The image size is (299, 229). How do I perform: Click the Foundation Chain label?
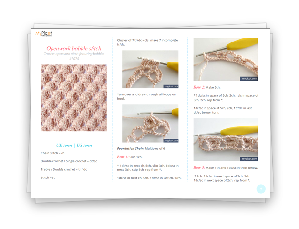(131, 148)
